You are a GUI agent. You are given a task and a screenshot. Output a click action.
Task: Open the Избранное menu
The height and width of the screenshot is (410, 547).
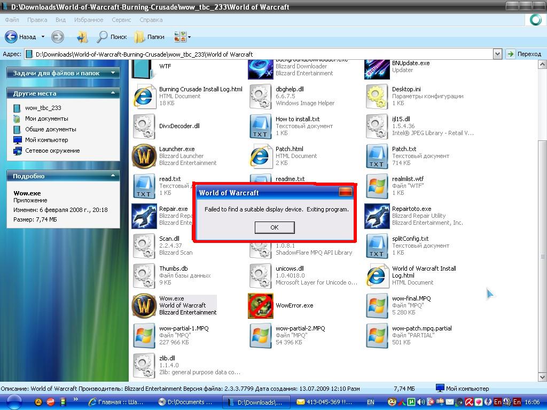coord(89,20)
